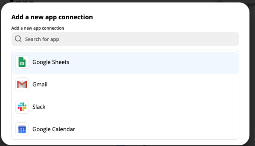Viewport: 255px width, 146px height.
Task: Click the Google Calendar 31 icon
Action: tap(22, 129)
